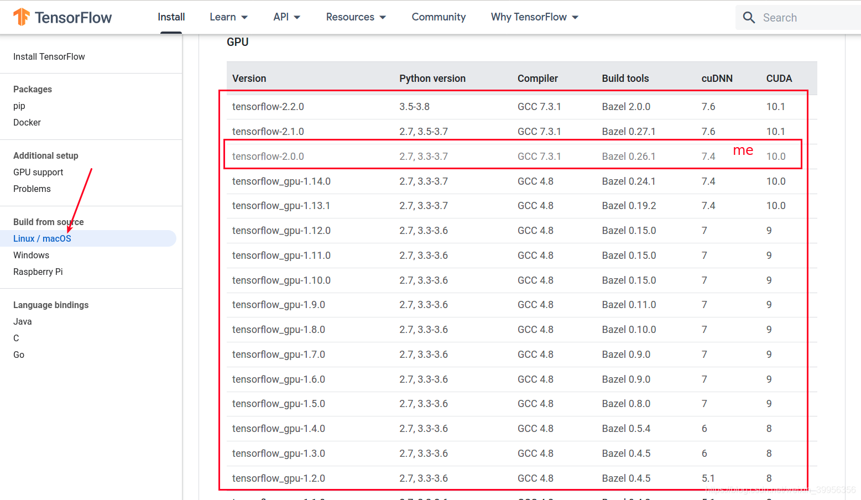Click tensorflow-2.1.0 version cell
The image size is (861, 500).
click(x=268, y=132)
